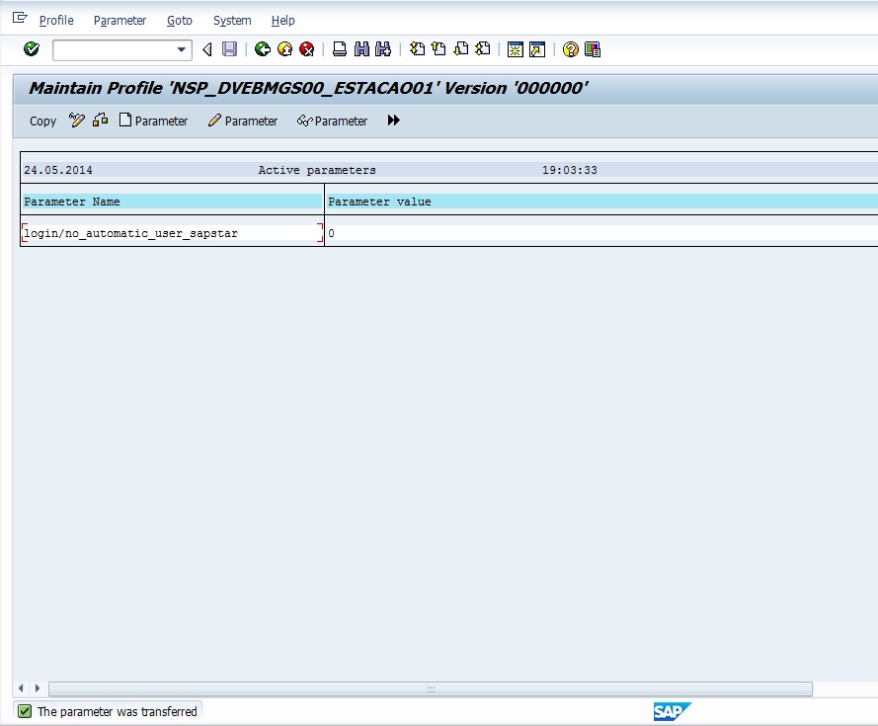Screen dimensions: 878x726
Task: Click the Copy button
Action: [42, 121]
